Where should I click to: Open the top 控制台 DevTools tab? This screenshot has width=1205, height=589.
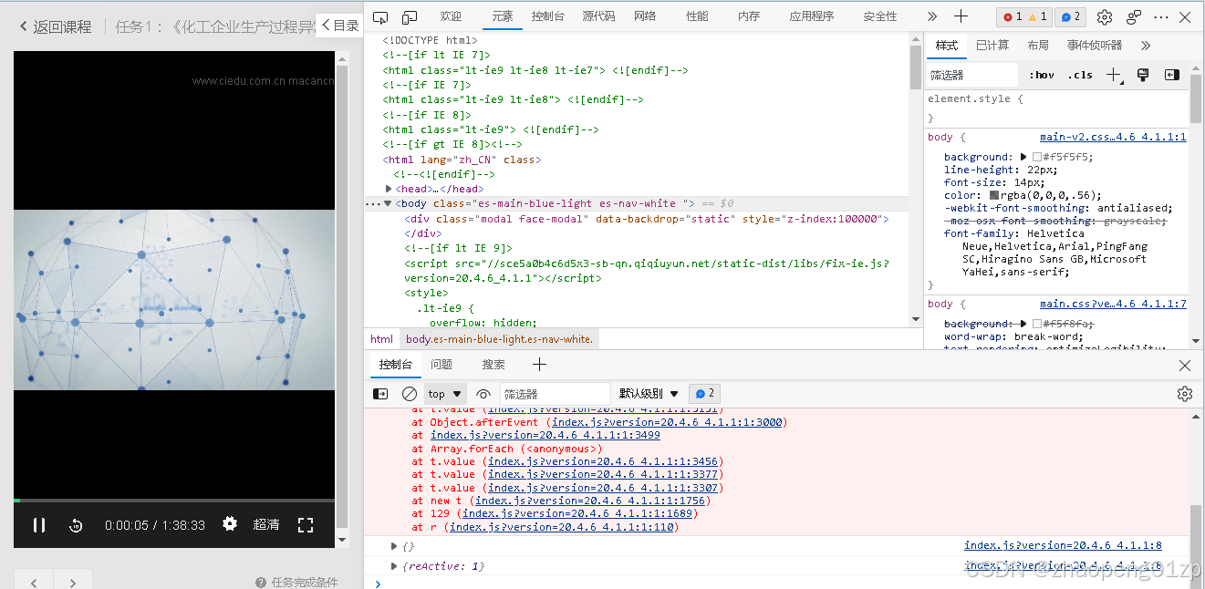pos(547,16)
